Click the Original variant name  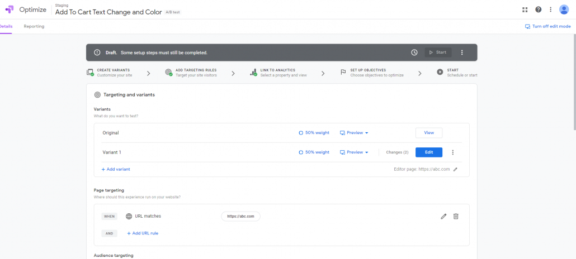pyautogui.click(x=111, y=133)
